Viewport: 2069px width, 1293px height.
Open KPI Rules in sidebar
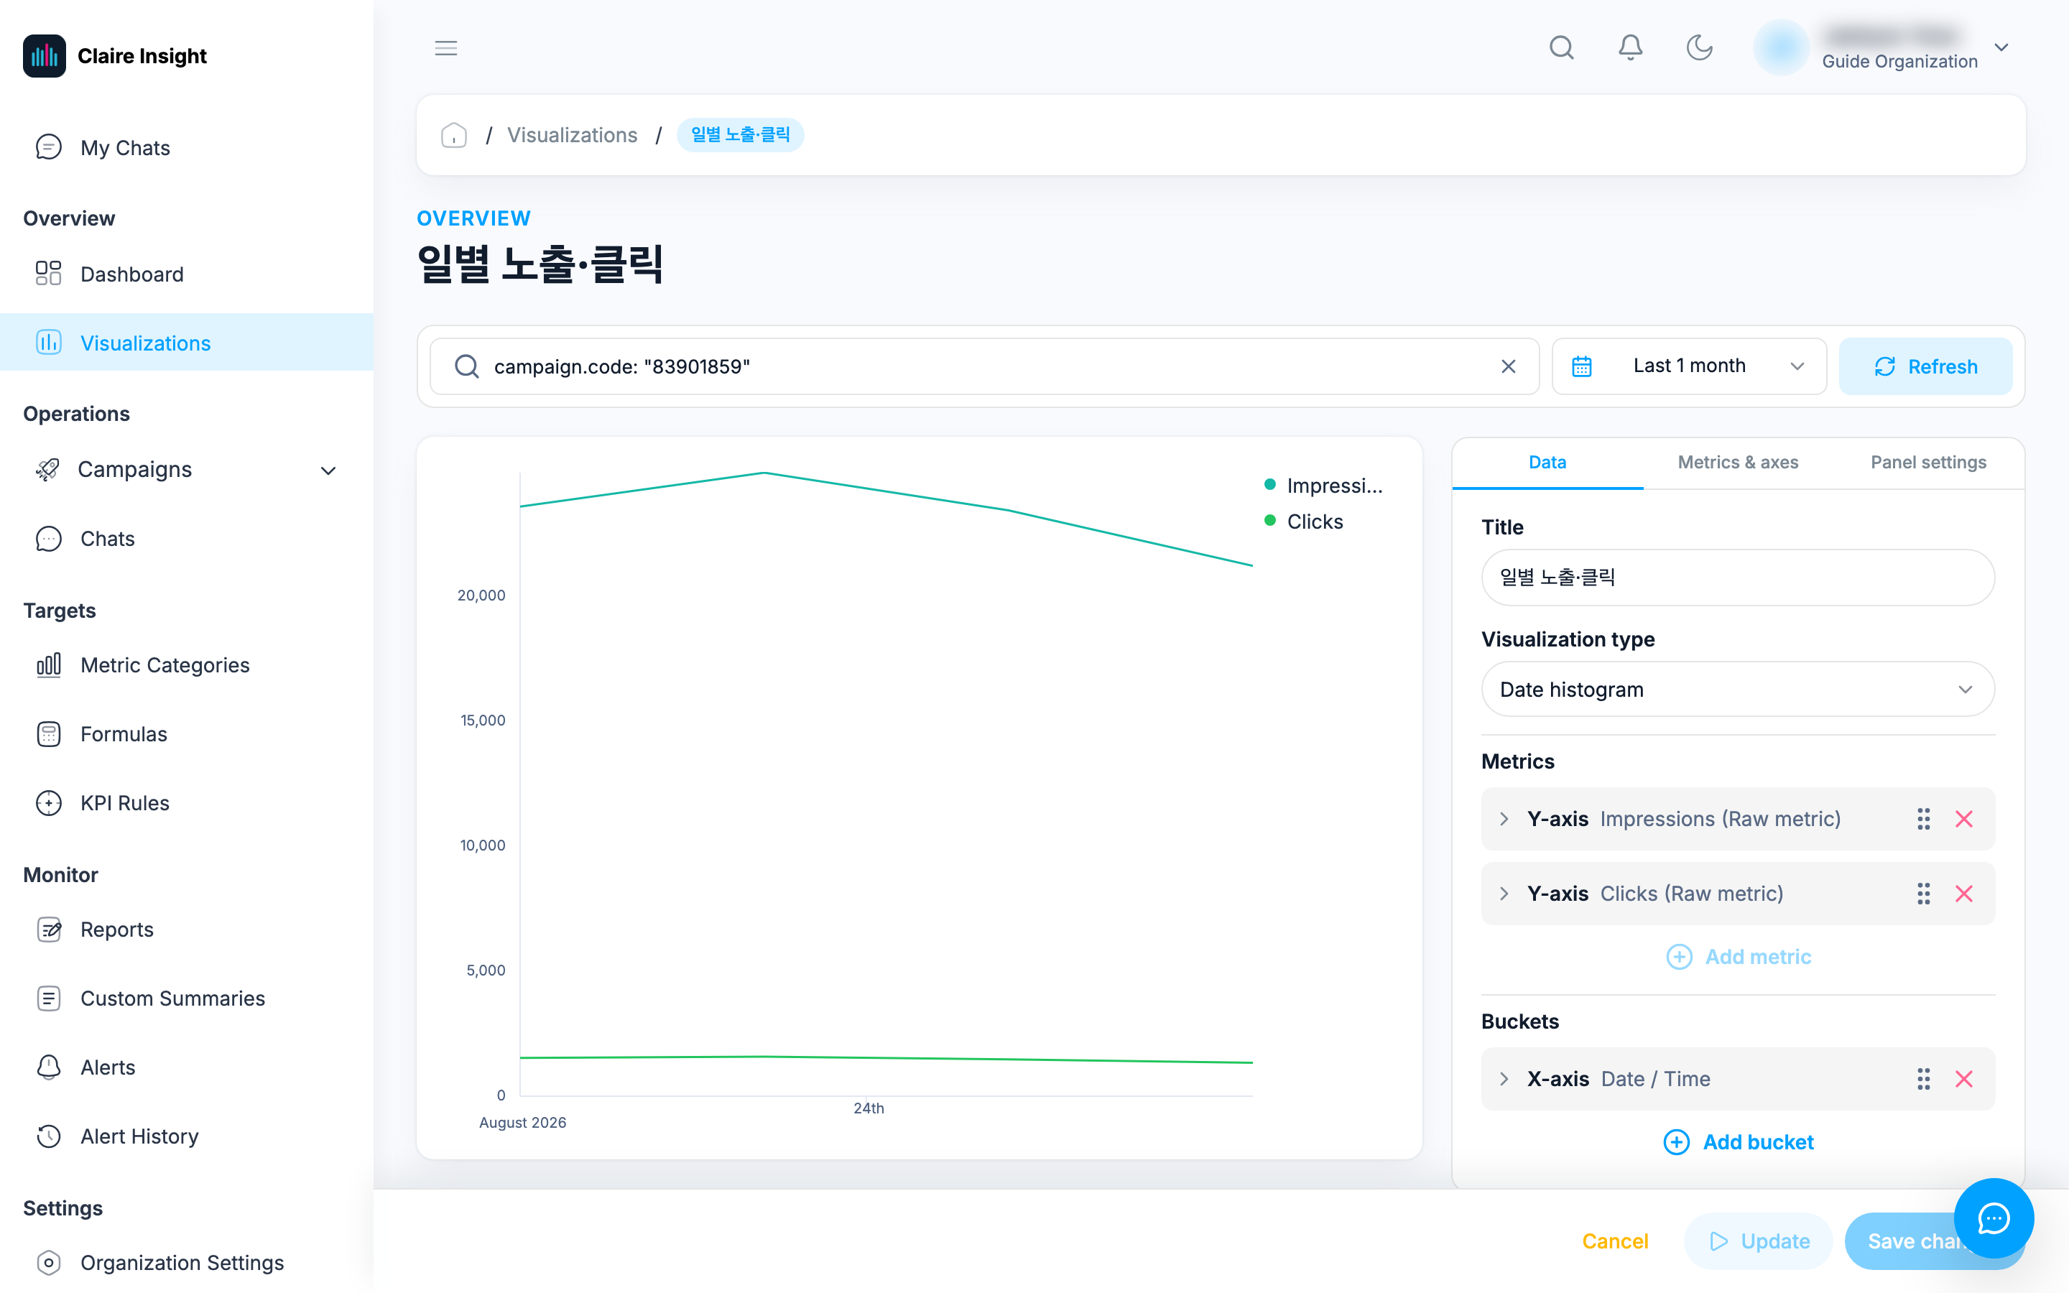tap(186, 803)
